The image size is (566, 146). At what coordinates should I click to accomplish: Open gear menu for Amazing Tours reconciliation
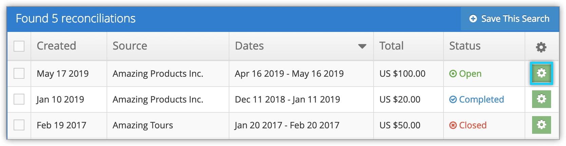[541, 125]
